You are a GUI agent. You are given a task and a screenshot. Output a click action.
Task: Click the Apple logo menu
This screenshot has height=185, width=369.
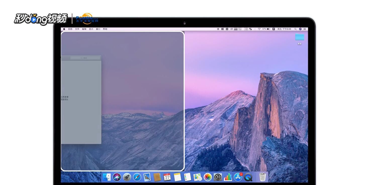[64, 29]
